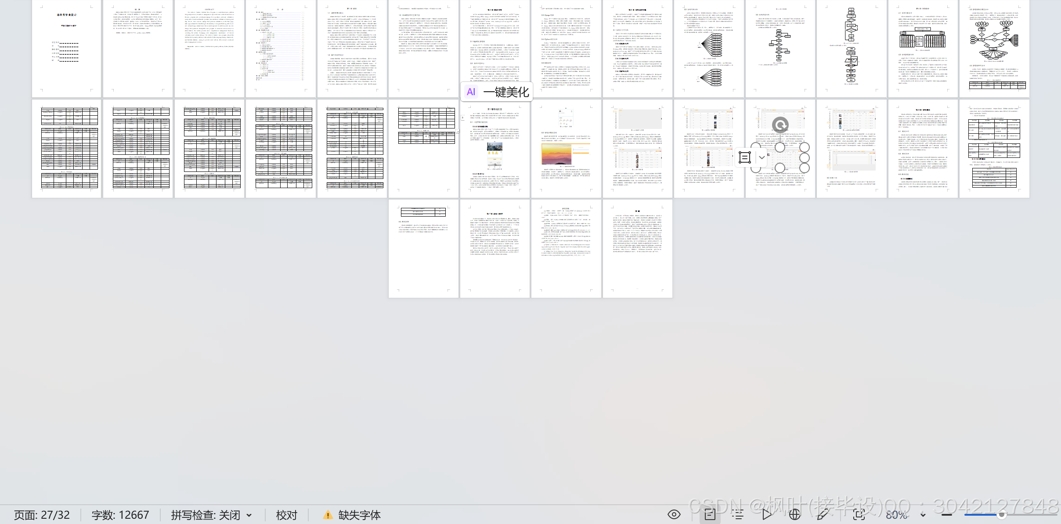Screen dimensions: 1061x524
Task: Click the reading mode play icon
Action: (767, 514)
